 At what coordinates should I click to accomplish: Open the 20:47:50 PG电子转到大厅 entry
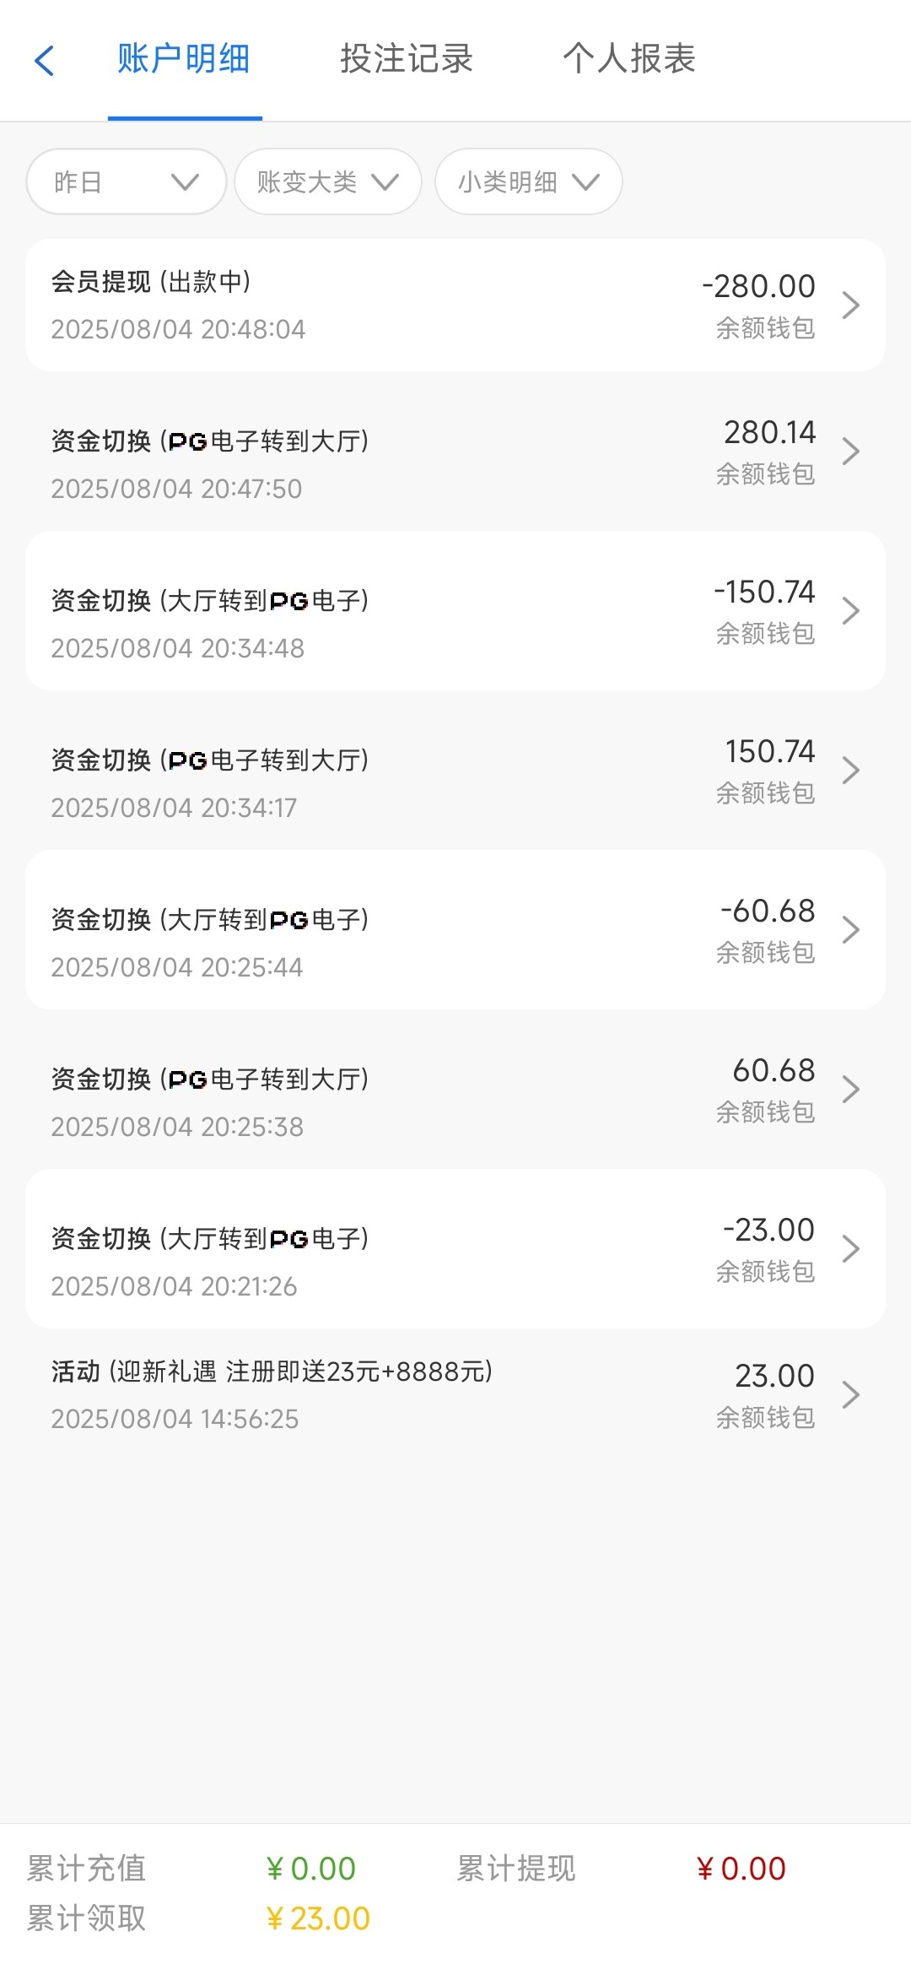[337, 463]
